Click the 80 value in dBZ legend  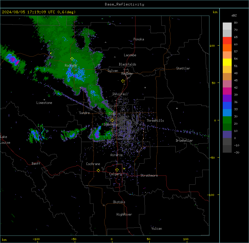(236, 23)
